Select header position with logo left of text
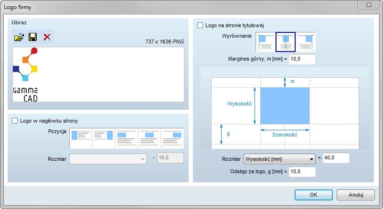This screenshot has height=209, width=383. click(x=81, y=137)
